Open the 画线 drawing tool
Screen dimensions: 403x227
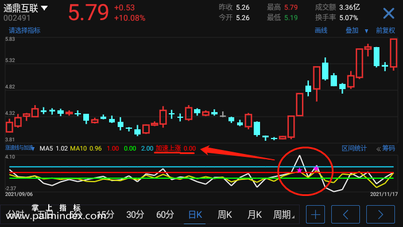click(x=321, y=30)
